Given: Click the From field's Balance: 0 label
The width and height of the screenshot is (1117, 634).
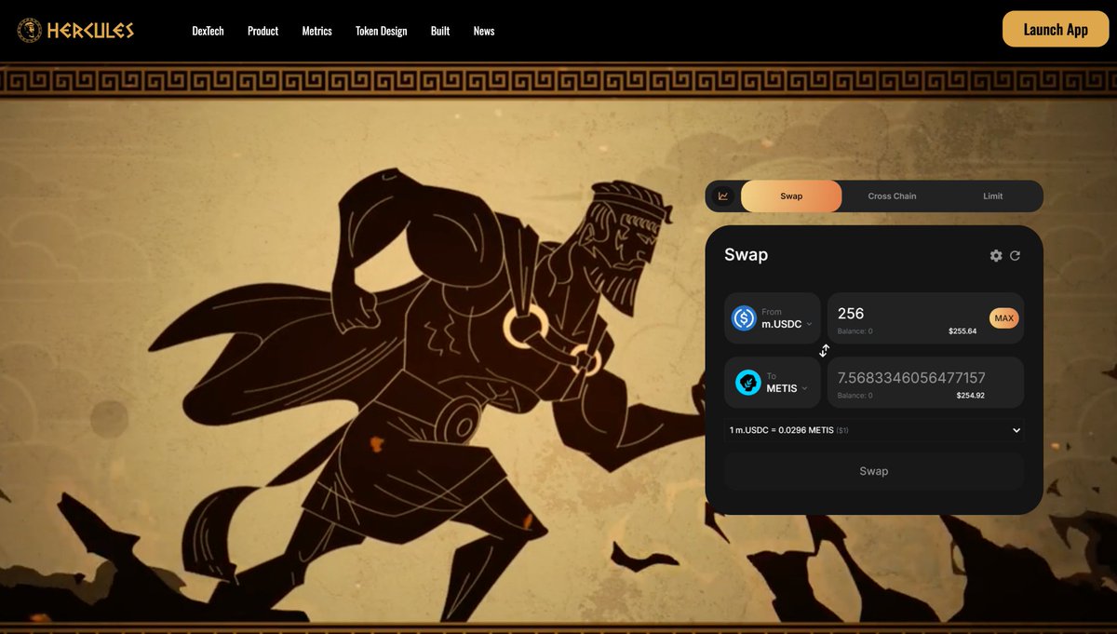Looking at the screenshot, I should [x=855, y=331].
